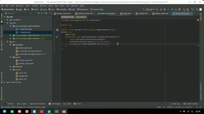Run the app with green play button
The height and width of the screenshot is (114, 204).
[157, 9]
